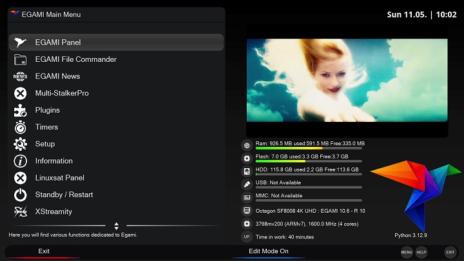
Task: Click "Octagon SF8008 4K UHD" text
Action: pyautogui.click(x=286, y=211)
